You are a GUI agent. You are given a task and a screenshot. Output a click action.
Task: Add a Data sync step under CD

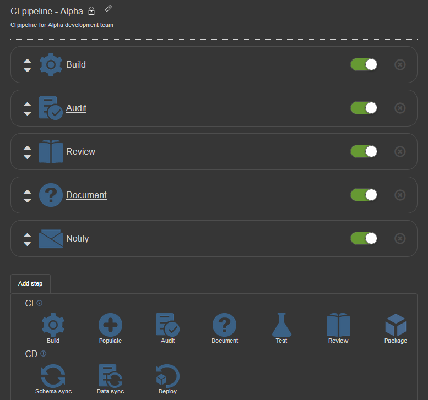coord(110,379)
